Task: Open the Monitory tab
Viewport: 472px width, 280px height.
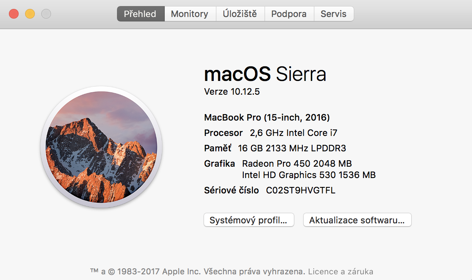Action: click(189, 14)
